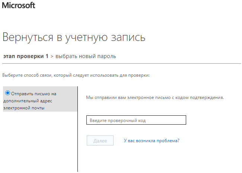The height and width of the screenshot is (173, 242).
Task: Click the vertical divider beside the options
Action: (x=78, y=130)
